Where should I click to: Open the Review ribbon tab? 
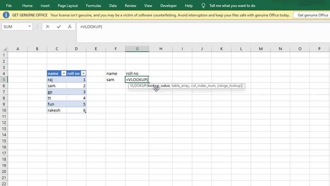click(130, 6)
